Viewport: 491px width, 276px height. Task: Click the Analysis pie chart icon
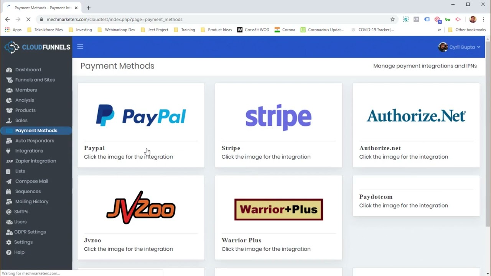point(9,100)
